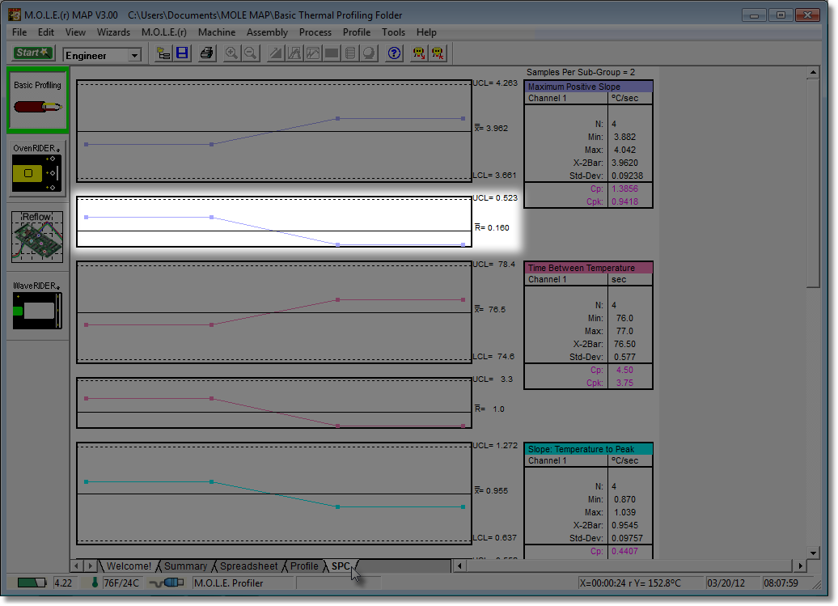The width and height of the screenshot is (838, 606).
Task: Select the SPC tab
Action: (341, 566)
